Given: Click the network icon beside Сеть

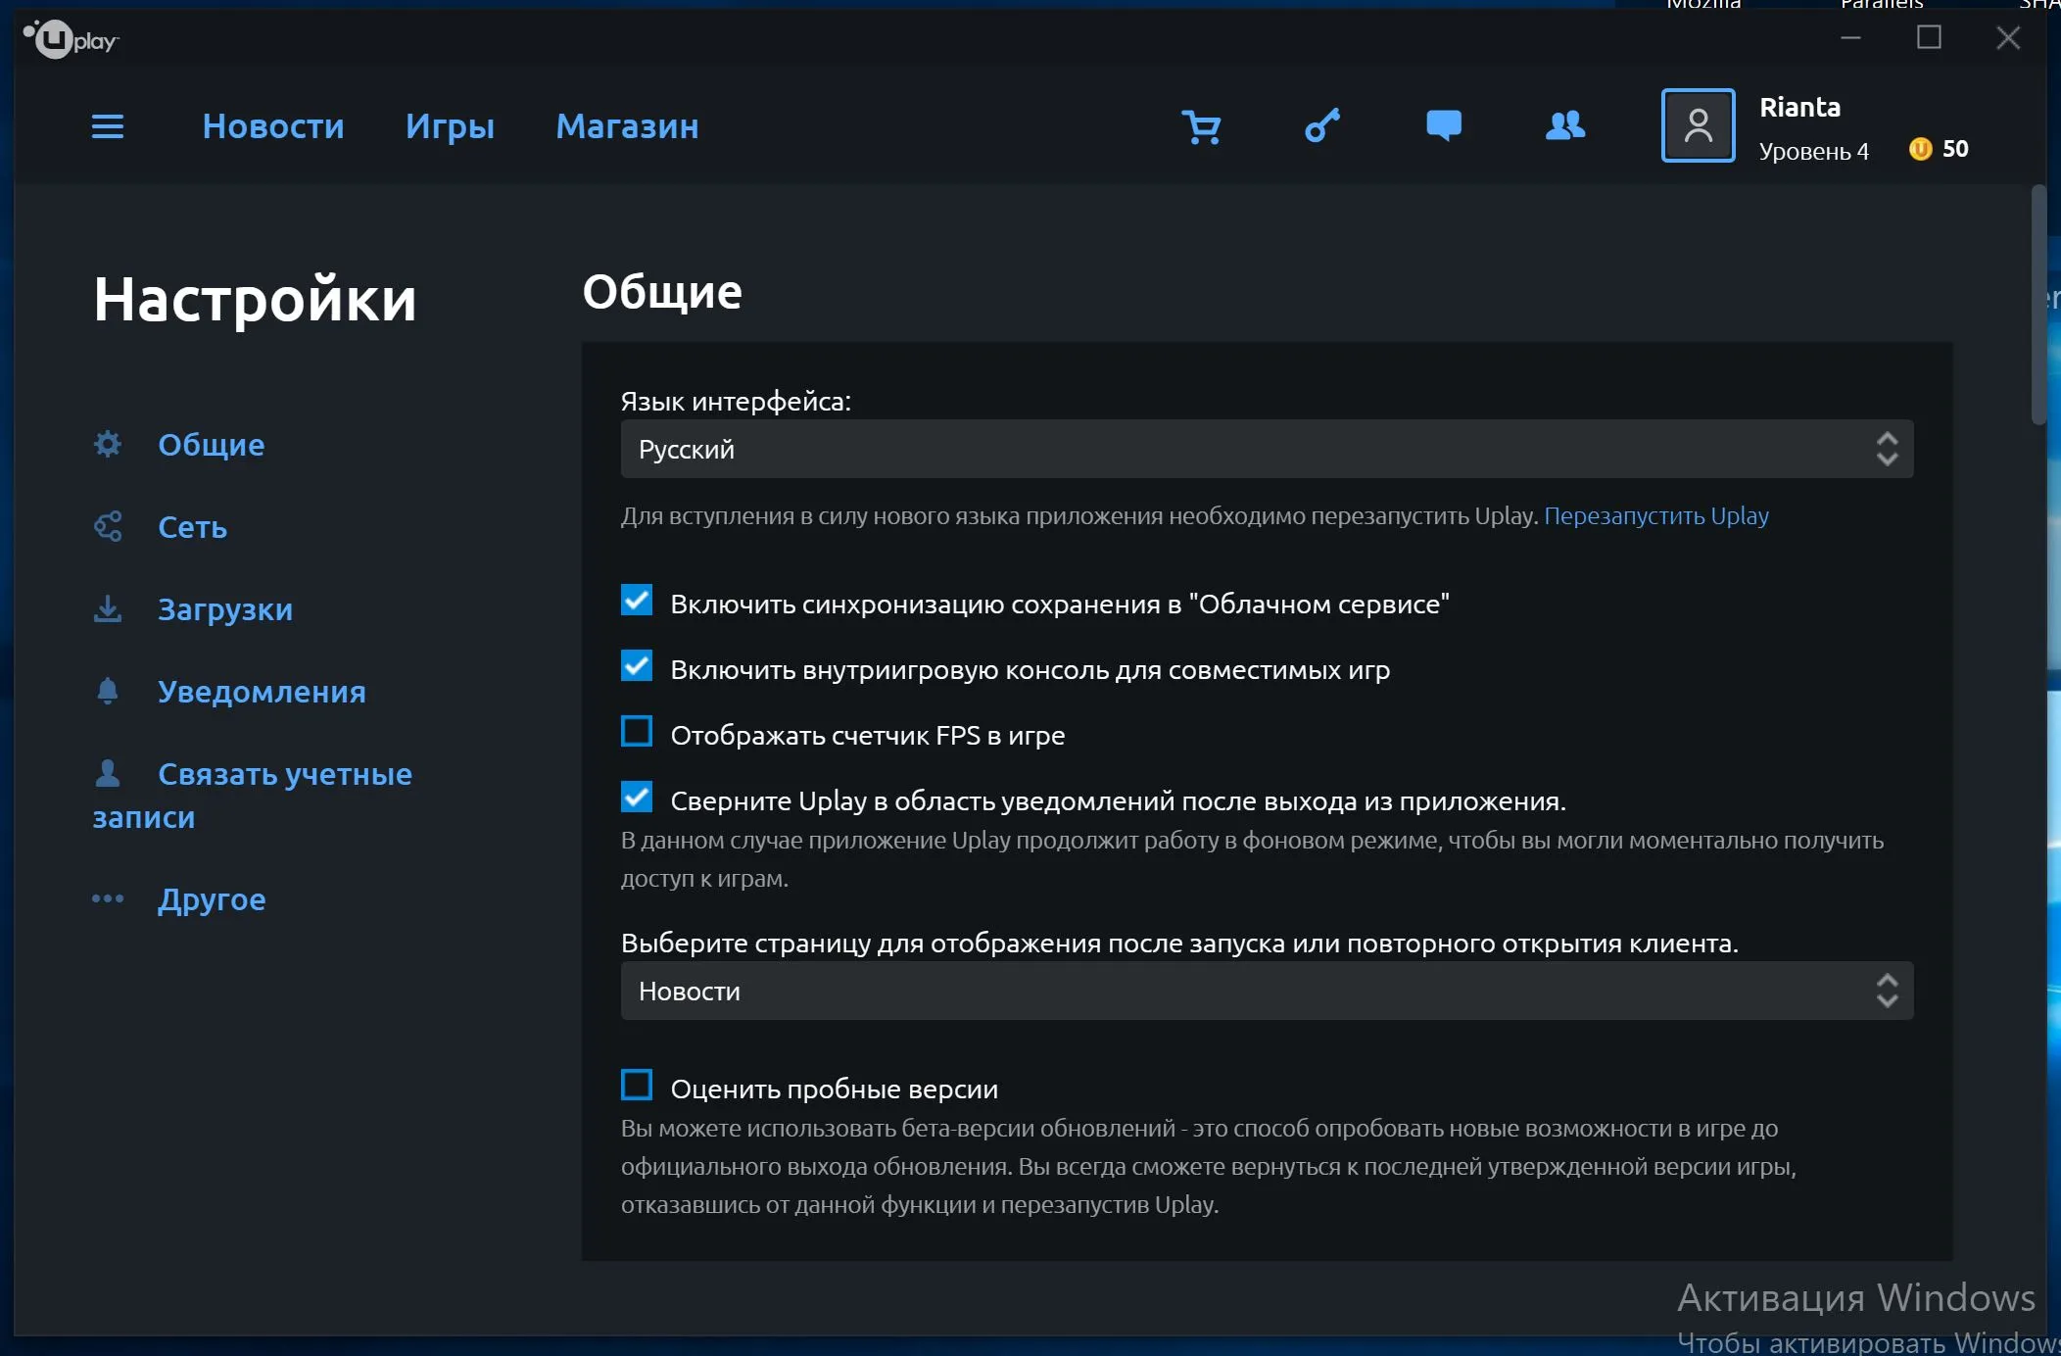Looking at the screenshot, I should pyautogui.click(x=108, y=526).
